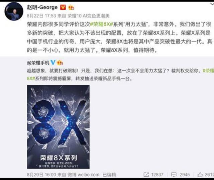Click the blue V badge beside 荣耀手机
214x180 pixels.
click(53, 62)
